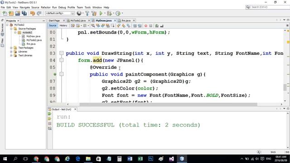Expand the Test Packages node
Screen dimensions: 290x163
11,48
